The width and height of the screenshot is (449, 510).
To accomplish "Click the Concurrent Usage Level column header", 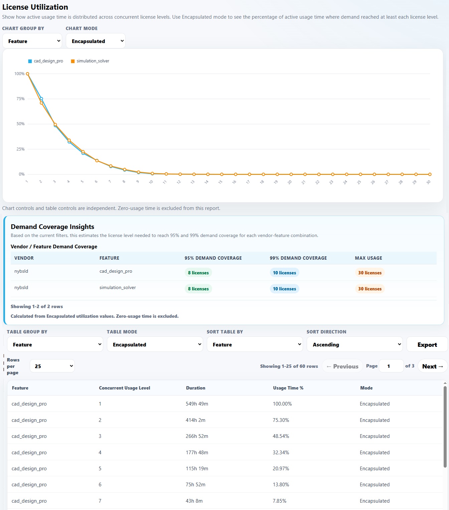I will [125, 388].
